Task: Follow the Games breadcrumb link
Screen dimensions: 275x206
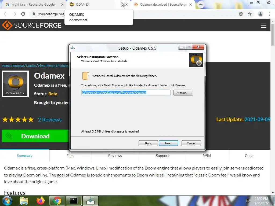Action: (31, 66)
